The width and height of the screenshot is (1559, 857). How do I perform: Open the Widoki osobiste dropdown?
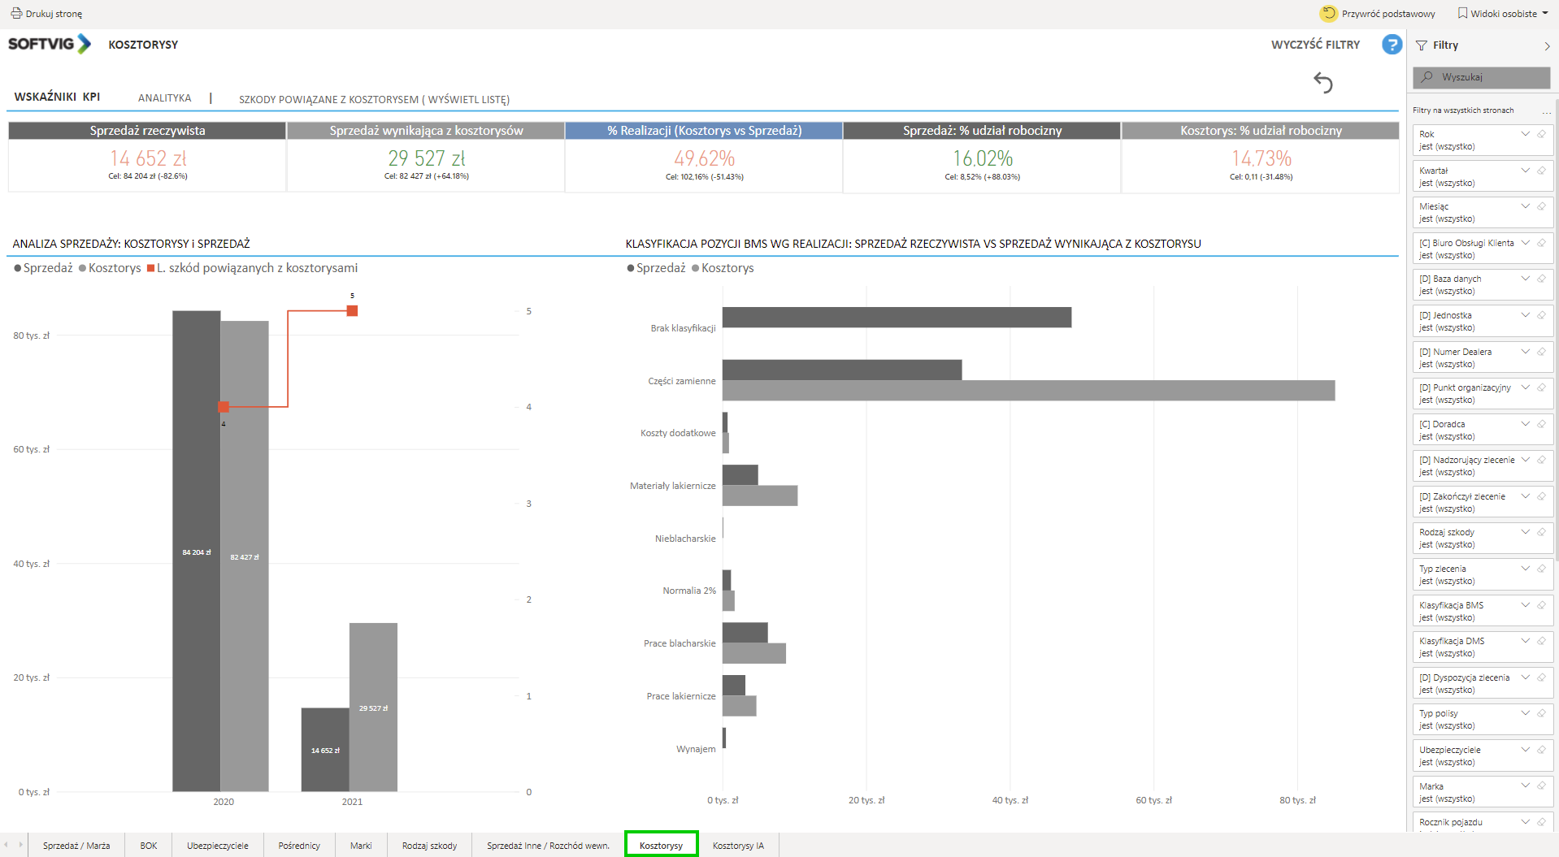(1503, 14)
